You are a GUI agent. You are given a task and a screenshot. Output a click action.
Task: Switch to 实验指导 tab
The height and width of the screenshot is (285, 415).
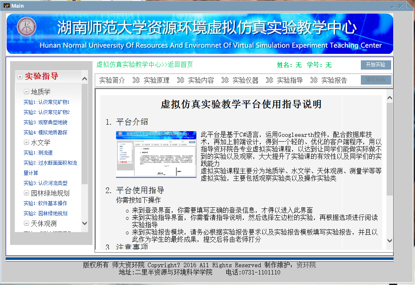click(x=290, y=80)
